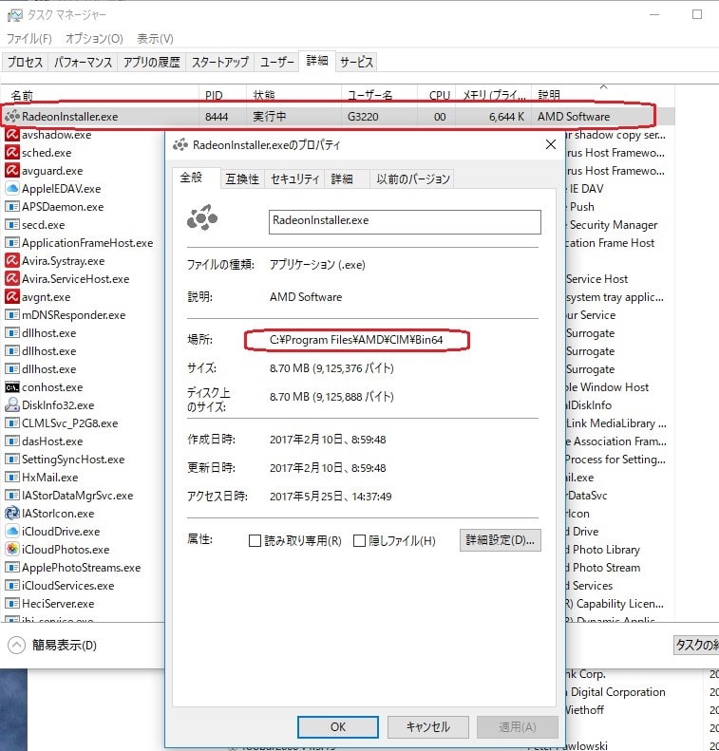Open the オプション(O) menu
The image size is (719, 751).
pos(94,38)
